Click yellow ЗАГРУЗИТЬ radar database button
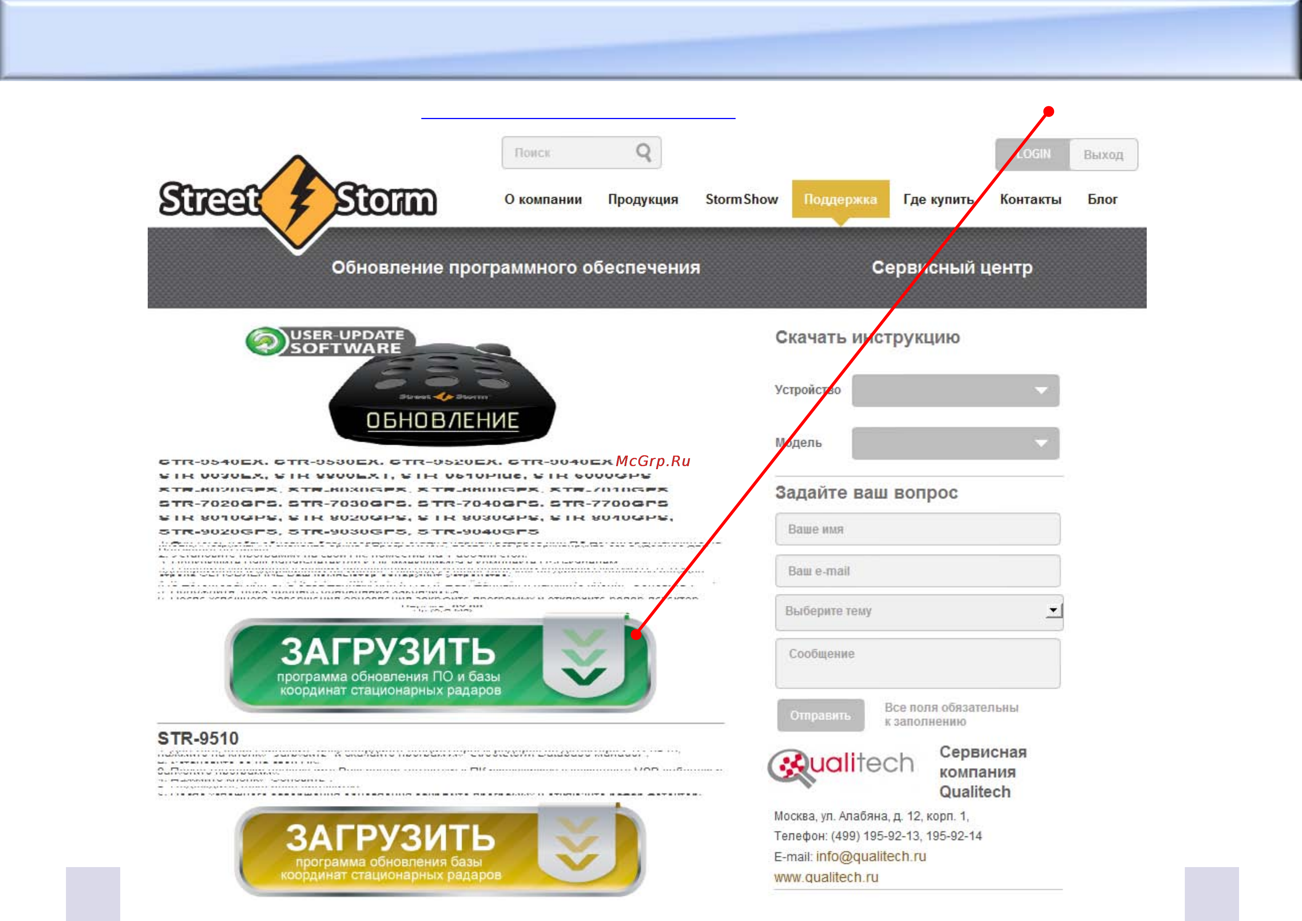The height and width of the screenshot is (921, 1302). (x=440, y=851)
